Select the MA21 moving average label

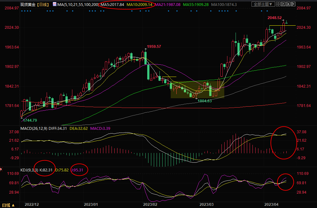pyautogui.click(x=168, y=5)
